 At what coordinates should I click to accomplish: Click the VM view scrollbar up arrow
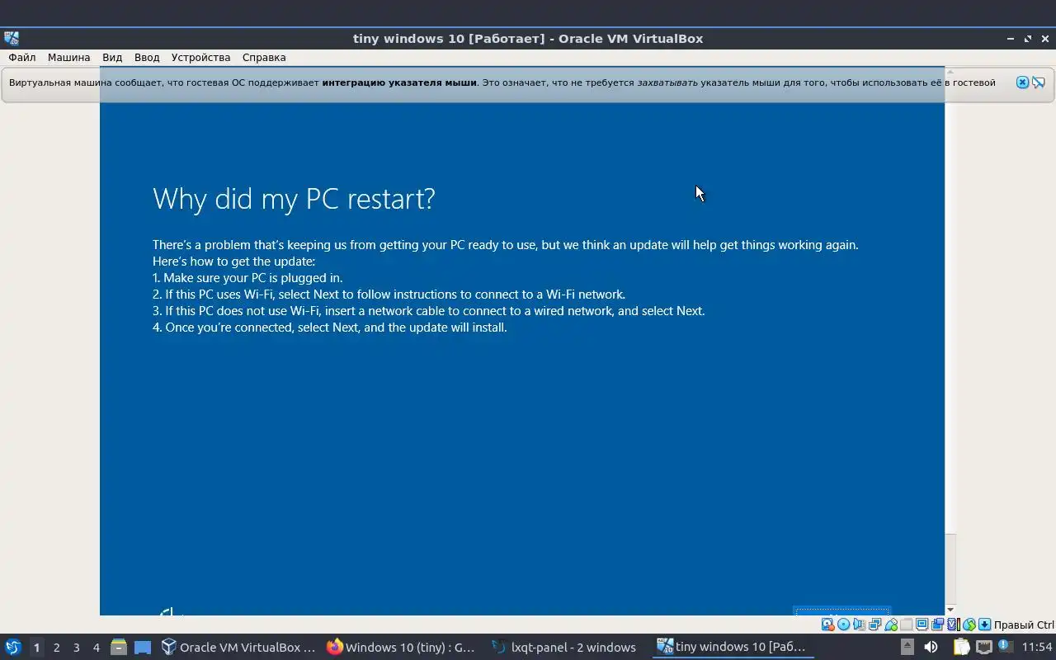tap(950, 72)
